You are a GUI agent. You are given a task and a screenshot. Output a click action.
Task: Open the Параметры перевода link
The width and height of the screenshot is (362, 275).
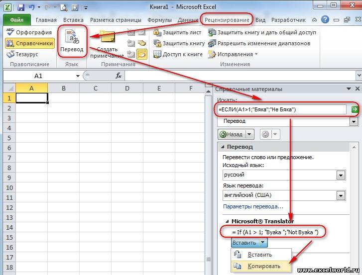253,206
